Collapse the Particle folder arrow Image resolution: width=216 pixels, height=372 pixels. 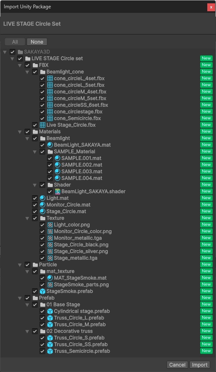point(20,264)
